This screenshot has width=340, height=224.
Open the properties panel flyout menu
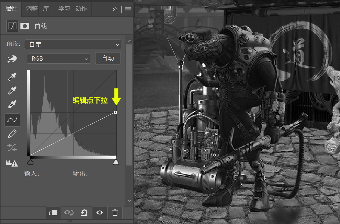pyautogui.click(x=128, y=9)
